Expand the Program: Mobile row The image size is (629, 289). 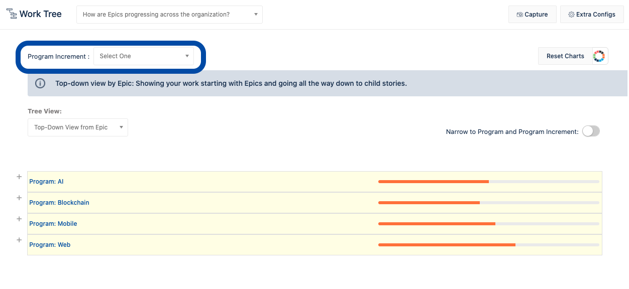(19, 219)
